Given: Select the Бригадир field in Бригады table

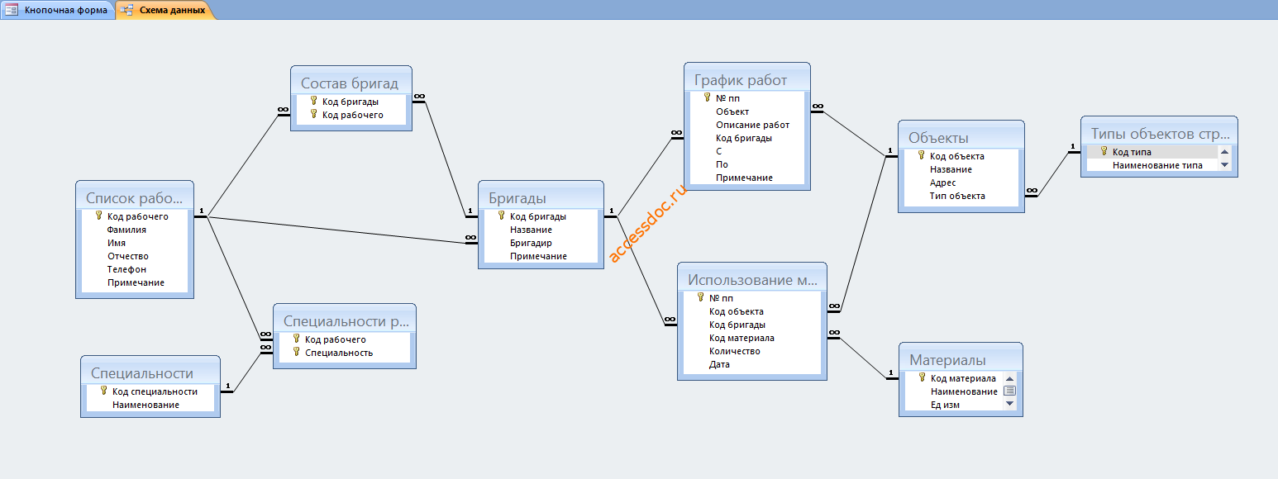Looking at the screenshot, I should point(541,243).
